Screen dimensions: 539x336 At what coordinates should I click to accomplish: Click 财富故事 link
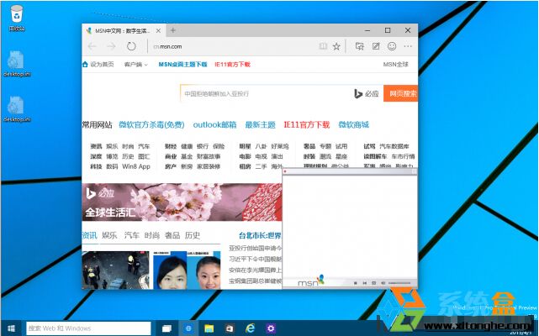(x=209, y=156)
